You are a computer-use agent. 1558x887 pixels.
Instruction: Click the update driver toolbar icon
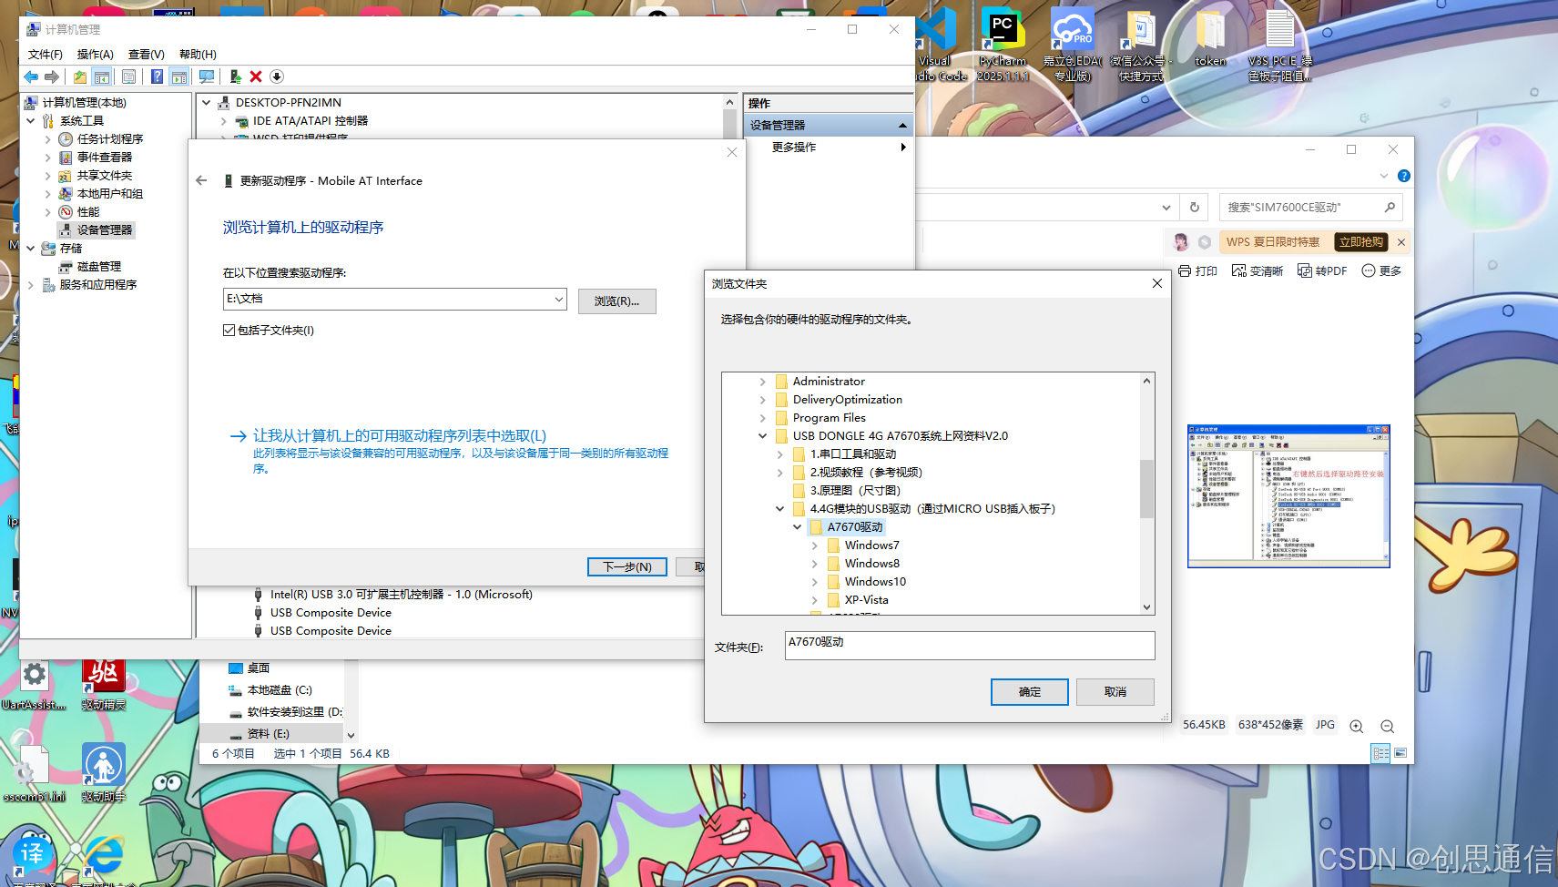tap(236, 77)
